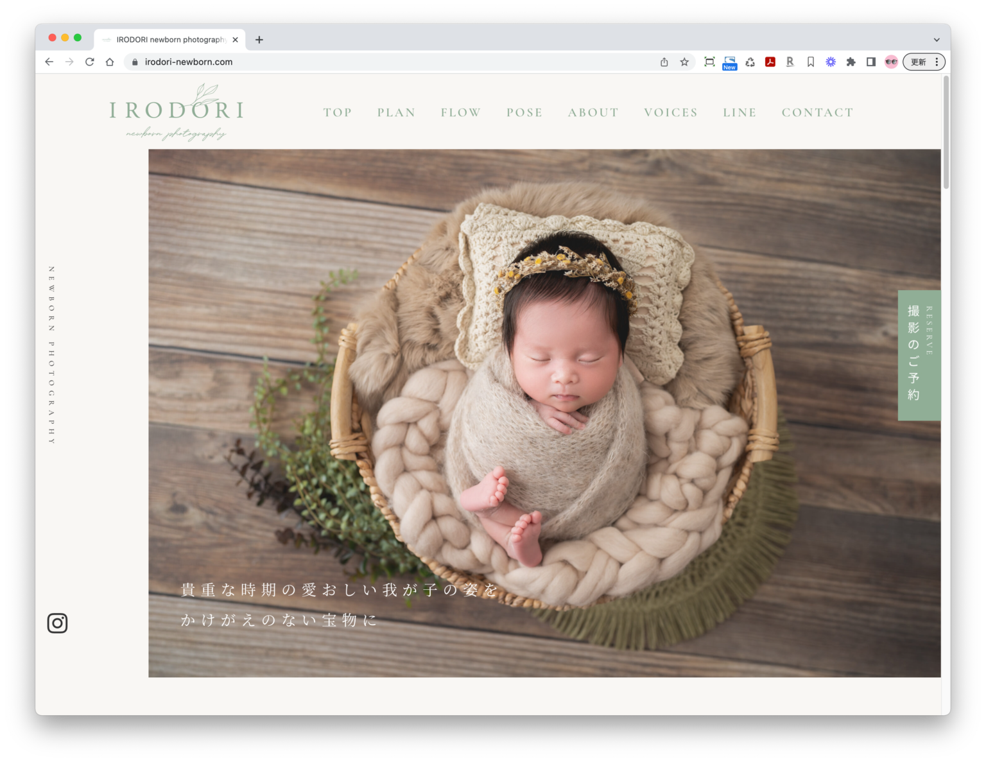986x762 pixels.
Task: Open the browser extensions puzzle-piece icon
Action: 851,62
